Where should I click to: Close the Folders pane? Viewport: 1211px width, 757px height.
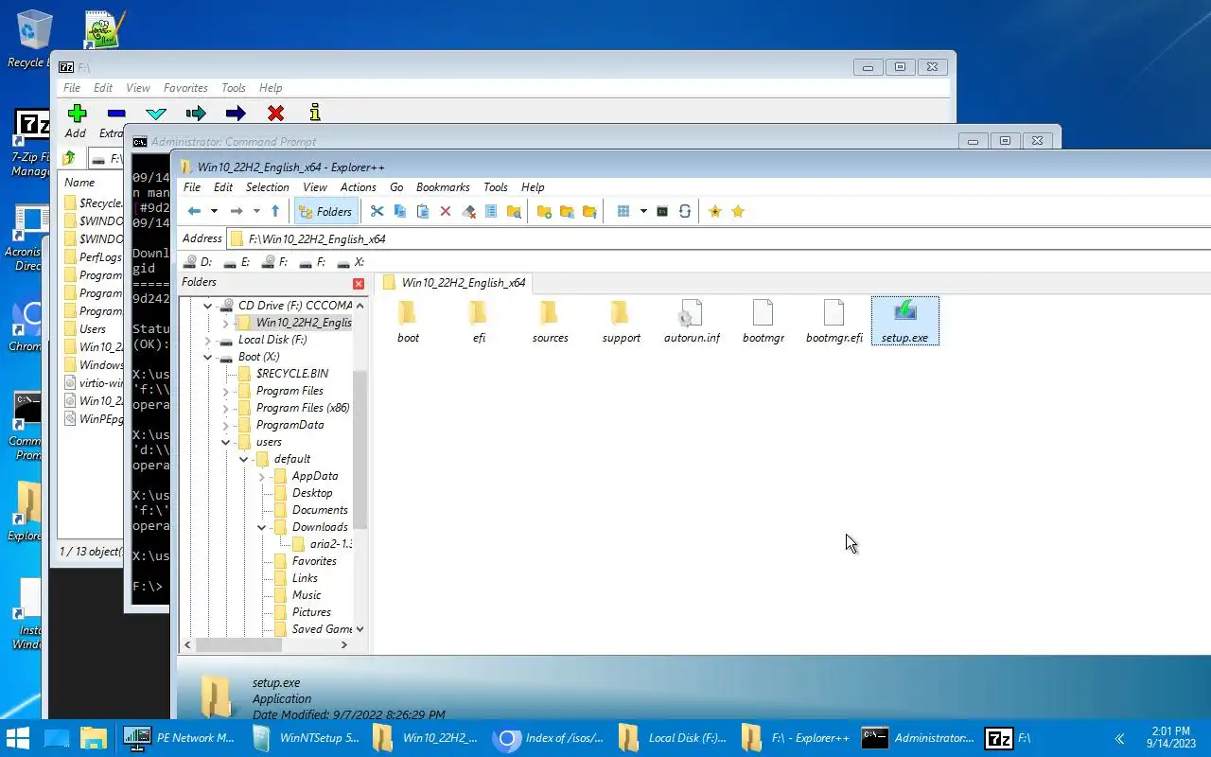click(359, 284)
